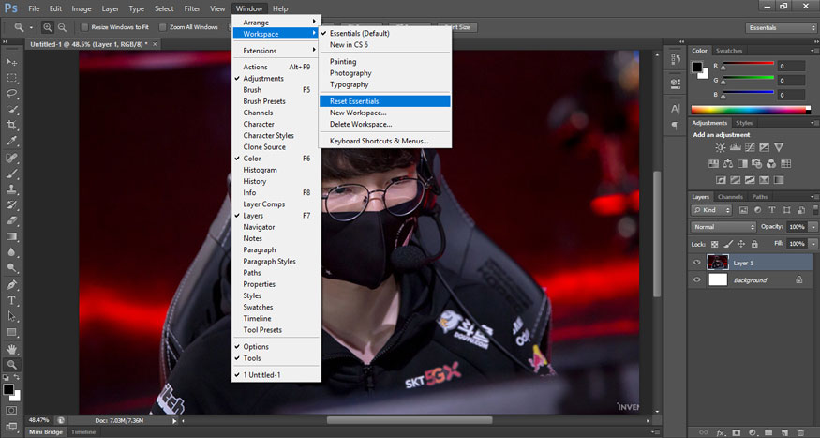This screenshot has height=438, width=820.
Task: Open the Essentials workspace dropdown
Action: pos(780,28)
